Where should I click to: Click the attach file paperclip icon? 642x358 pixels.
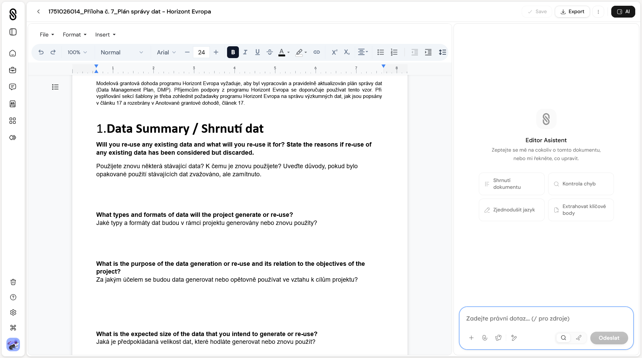[485, 338]
